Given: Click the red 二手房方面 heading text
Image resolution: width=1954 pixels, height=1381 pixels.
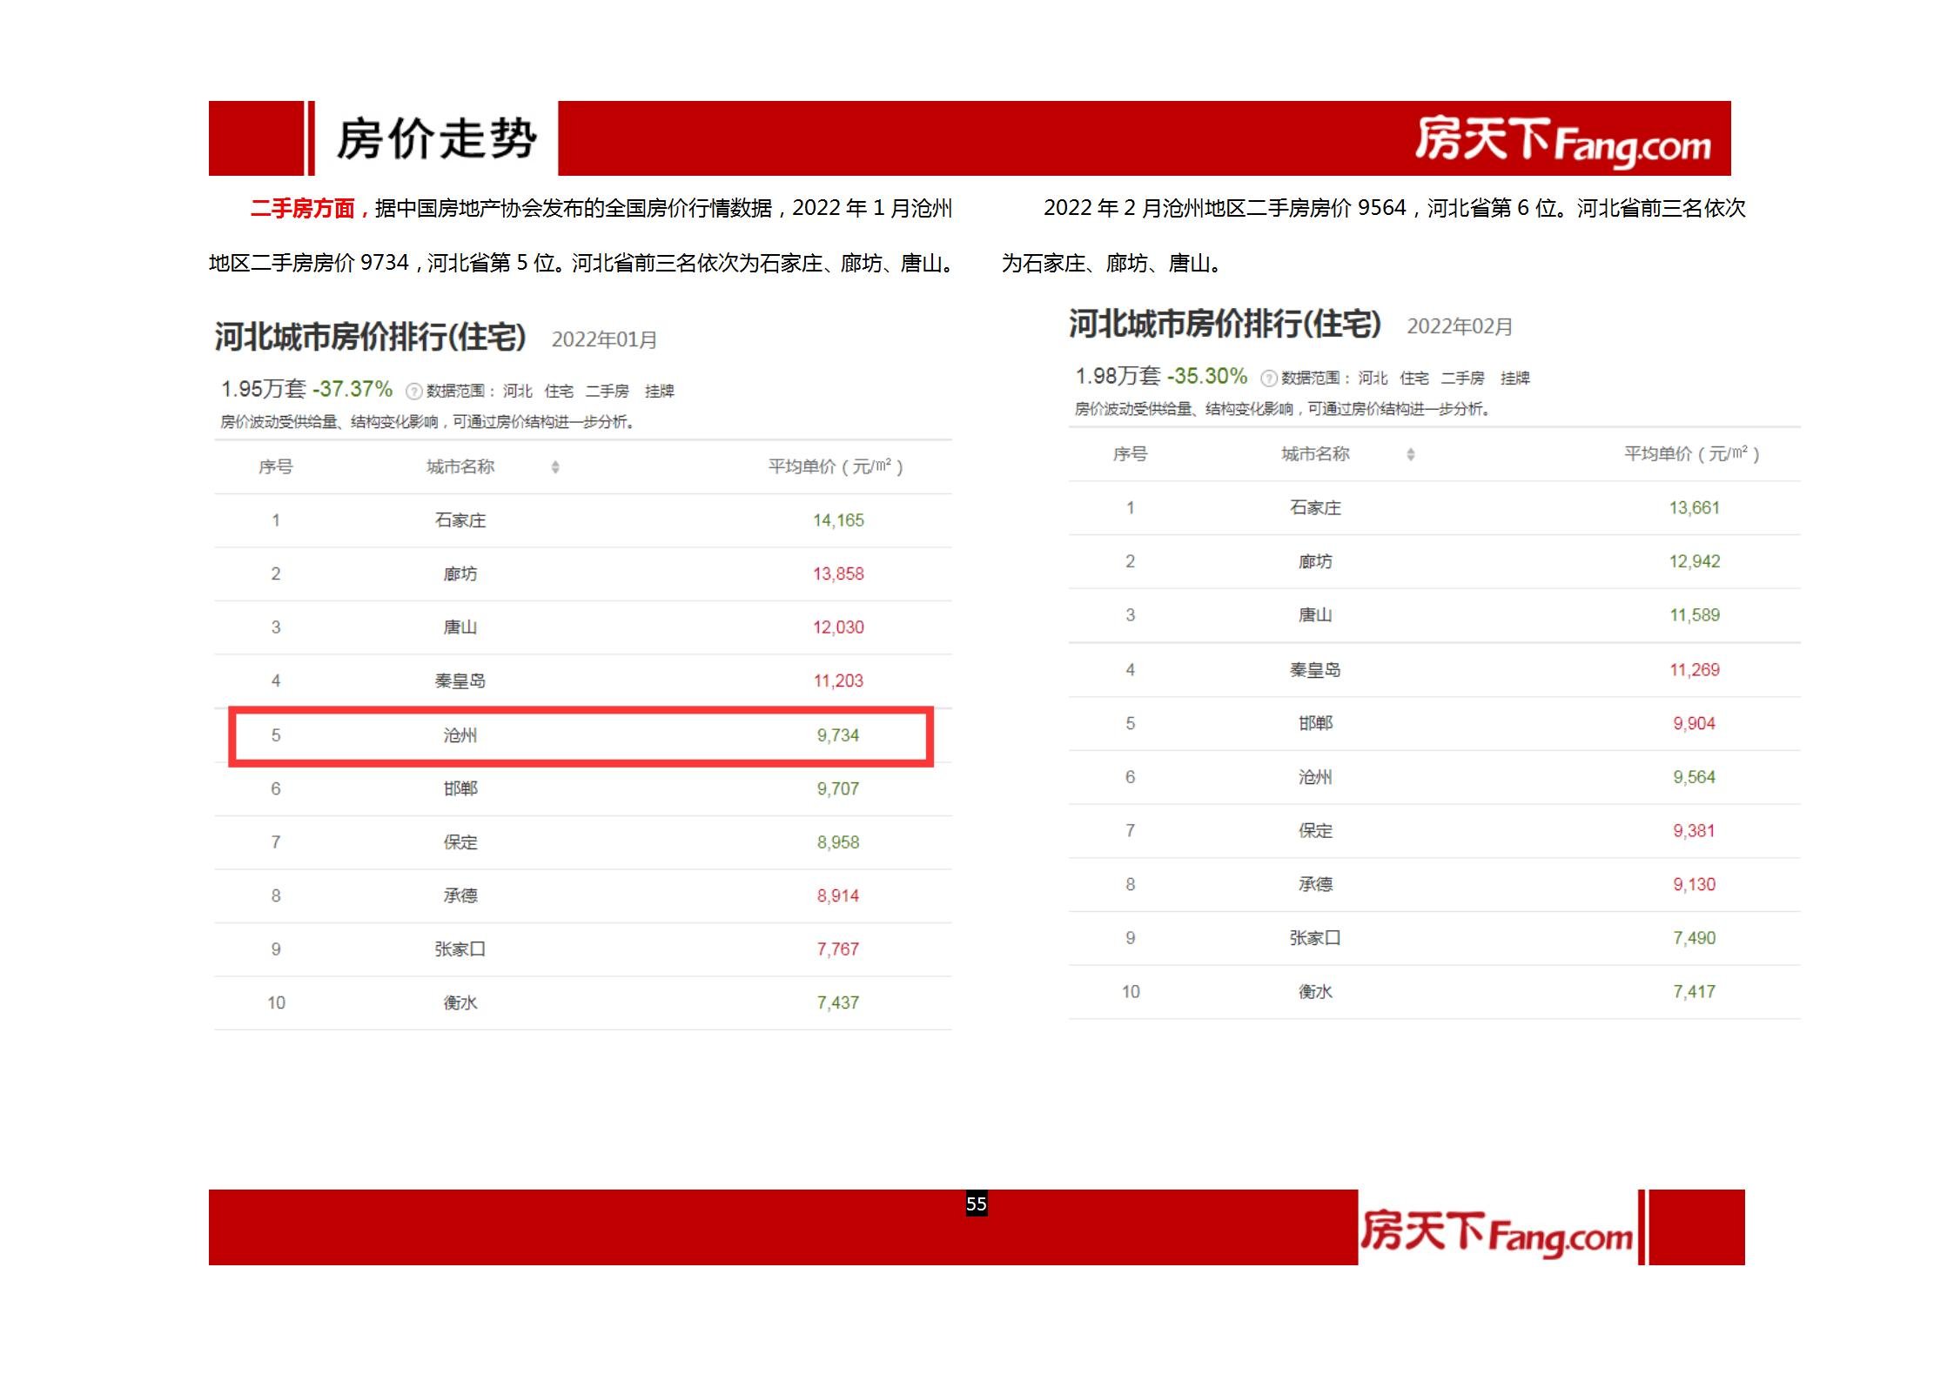Looking at the screenshot, I should pyautogui.click(x=302, y=209).
